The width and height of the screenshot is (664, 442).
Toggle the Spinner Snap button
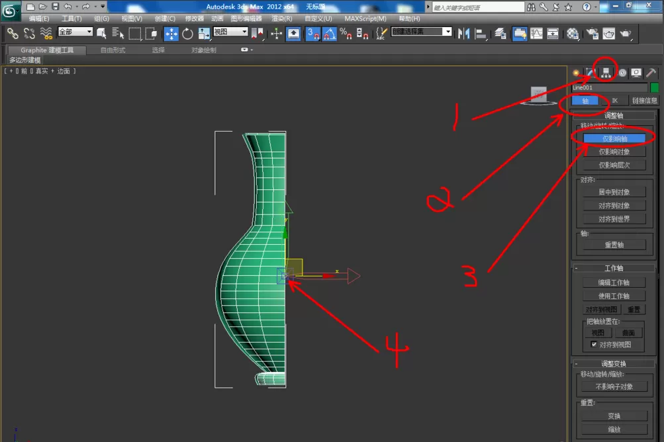tap(362, 34)
